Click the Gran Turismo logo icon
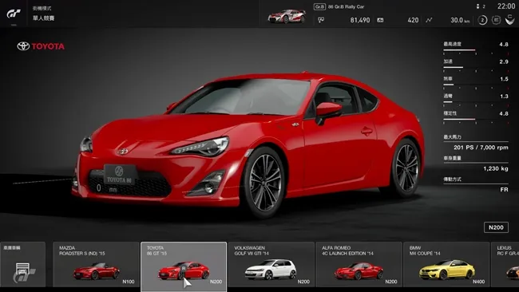 14,14
